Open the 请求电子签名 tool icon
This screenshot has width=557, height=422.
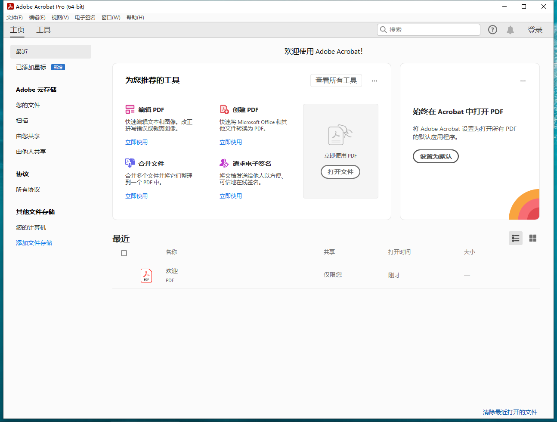(x=224, y=163)
